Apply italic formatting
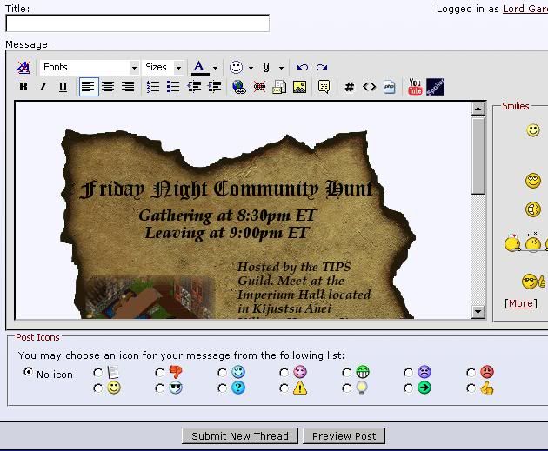 point(43,87)
